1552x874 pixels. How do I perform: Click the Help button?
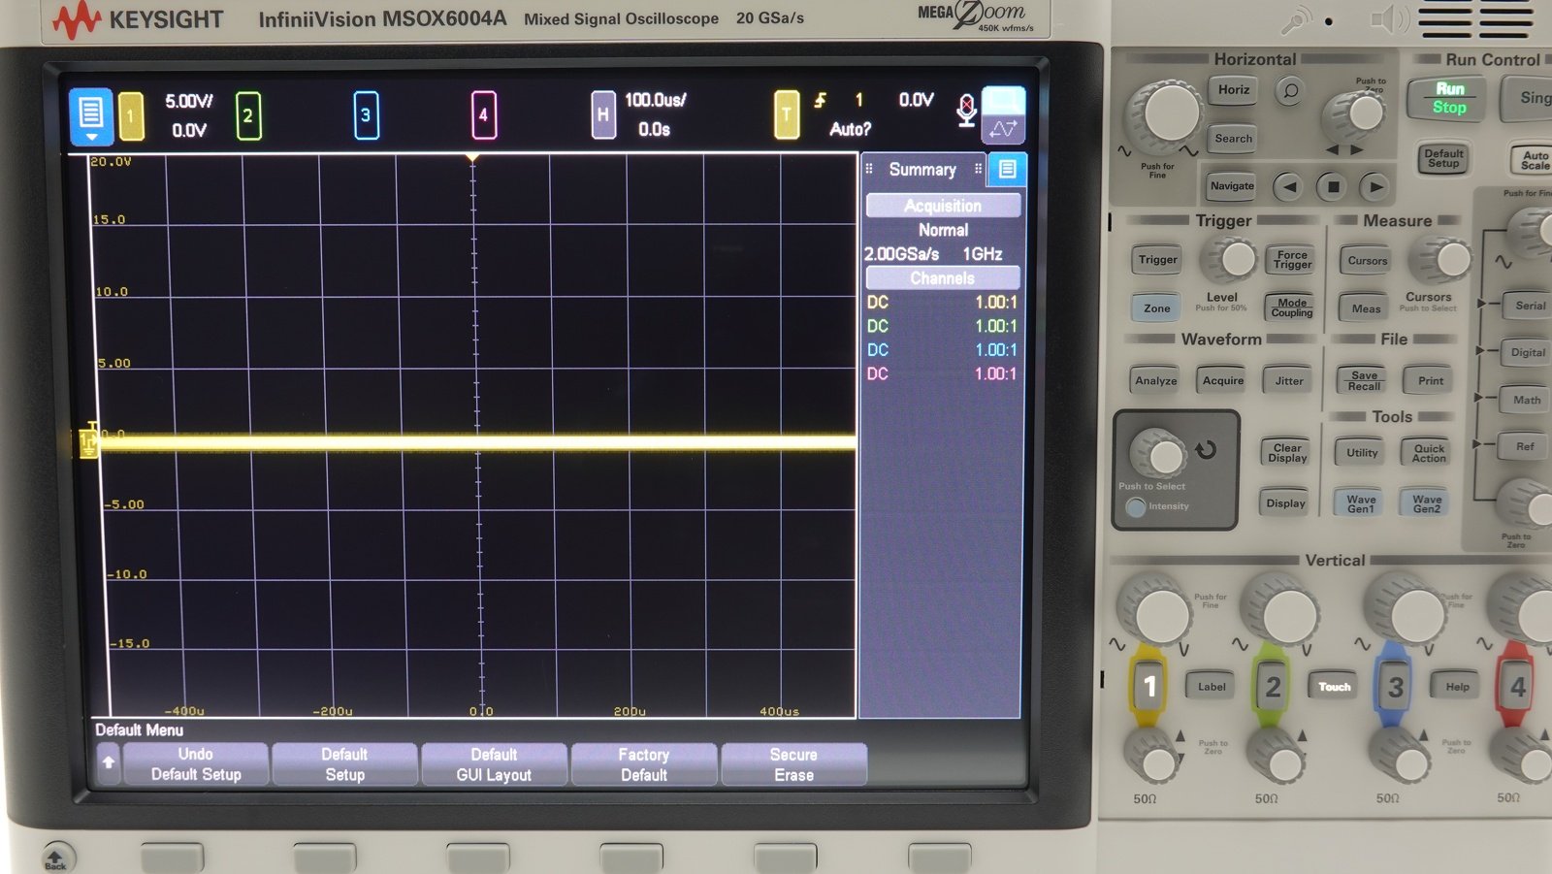point(1457,687)
